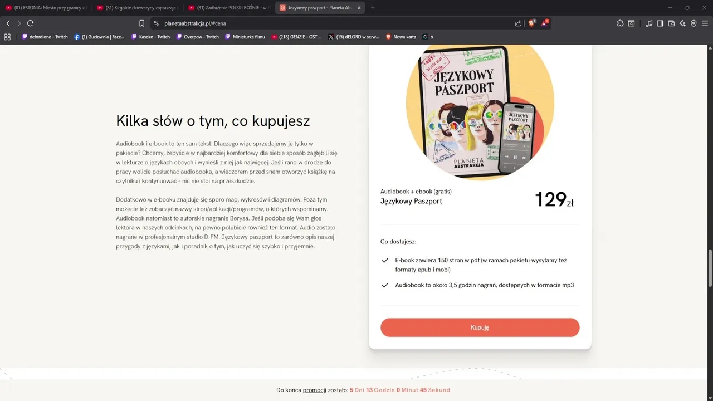
Task: Click the page vertical scrollbar thumb
Action: coord(710,268)
